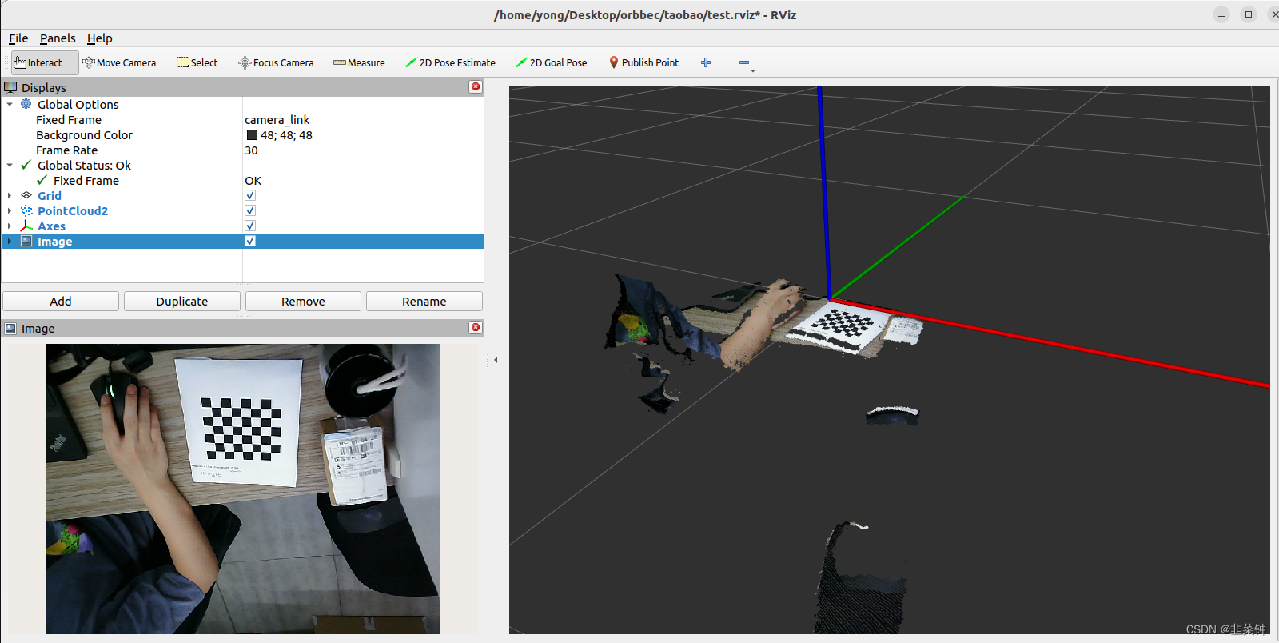Click the Background Color swatch

coord(252,135)
